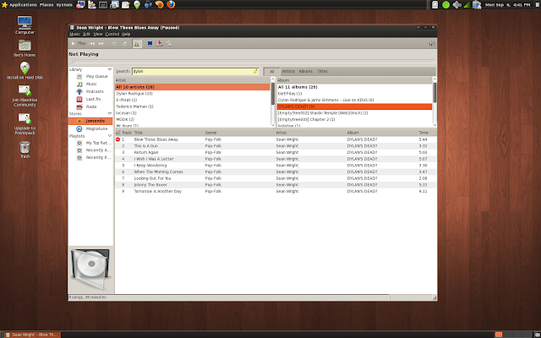
Task: Select the Jamendo store
Action: [x=90, y=121]
